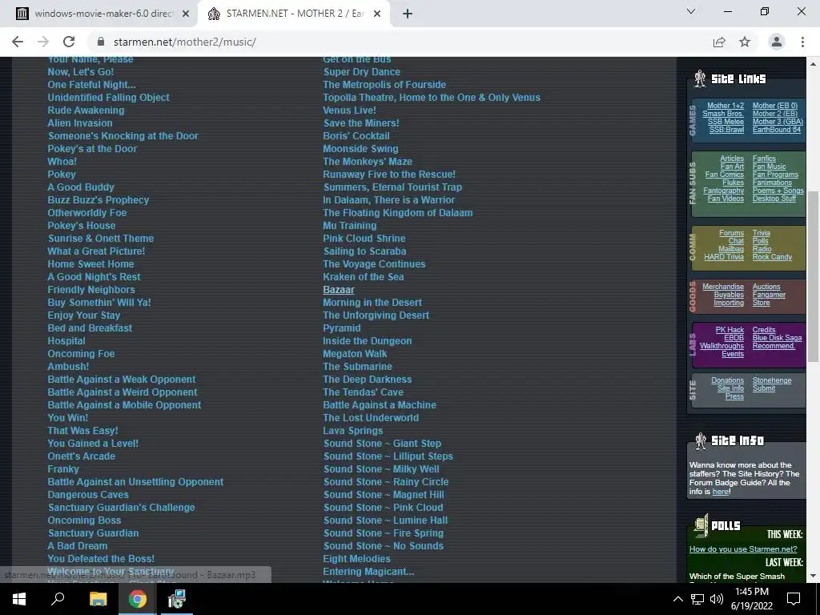Image resolution: width=820 pixels, height=615 pixels.
Task: Open notification center icon
Action: pyautogui.click(x=794, y=599)
